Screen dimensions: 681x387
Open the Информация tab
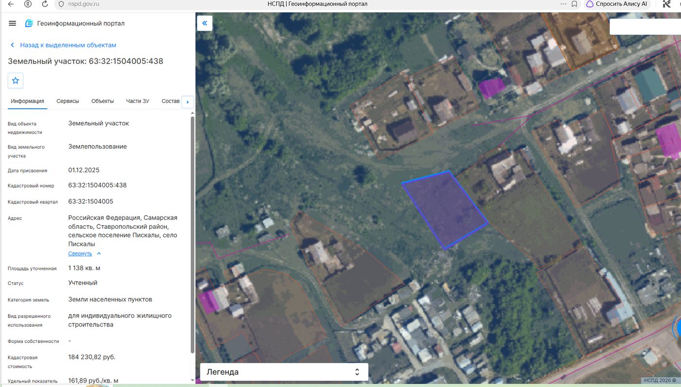click(28, 101)
